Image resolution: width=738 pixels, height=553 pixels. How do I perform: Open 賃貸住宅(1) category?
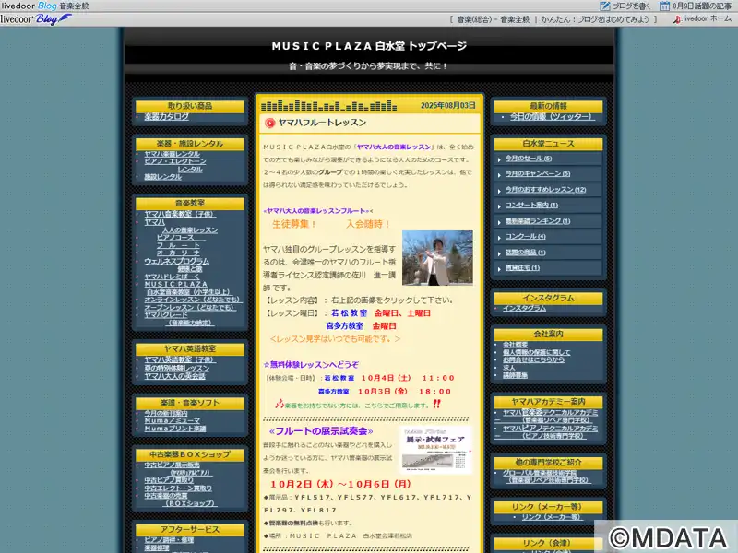point(522,268)
